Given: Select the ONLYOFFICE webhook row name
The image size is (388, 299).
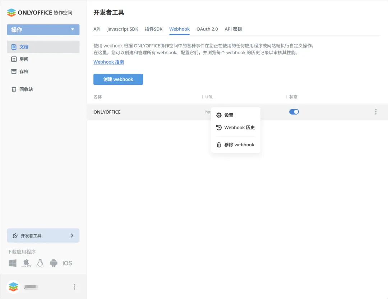Looking at the screenshot, I should point(107,112).
